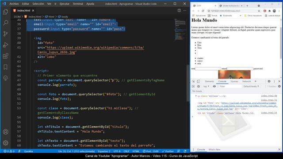
Task: Open the Chrome three-dot menu
Action: [279, 11]
